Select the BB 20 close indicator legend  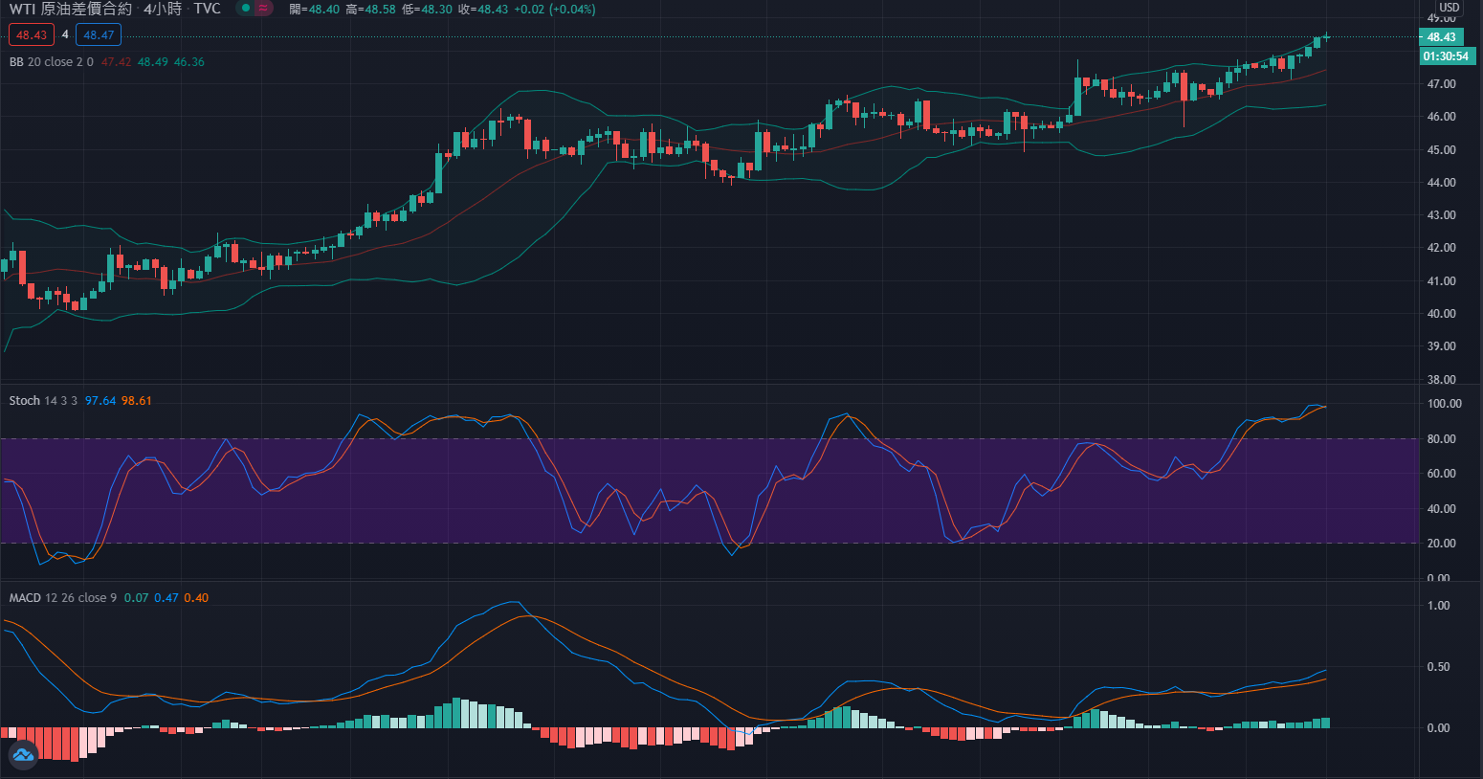[x=52, y=62]
